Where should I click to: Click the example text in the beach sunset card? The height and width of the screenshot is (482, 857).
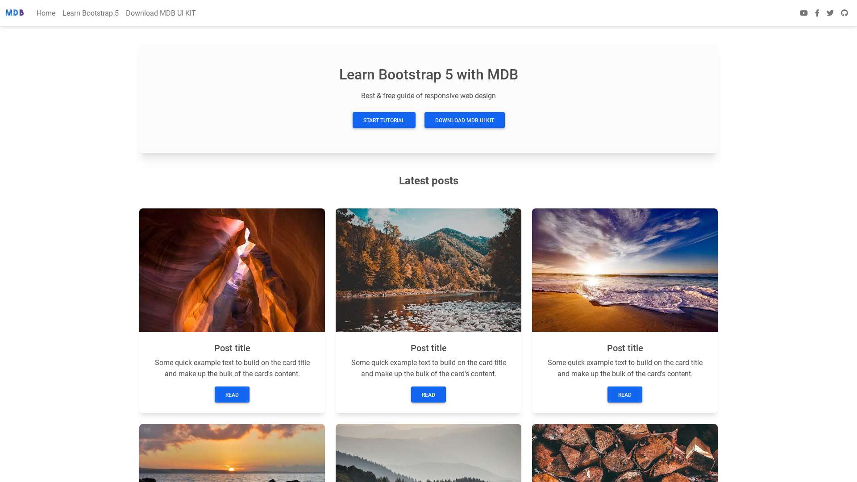[625, 368]
